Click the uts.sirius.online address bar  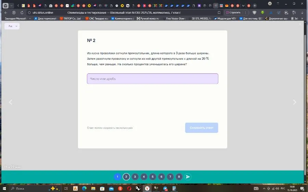click(43, 13)
